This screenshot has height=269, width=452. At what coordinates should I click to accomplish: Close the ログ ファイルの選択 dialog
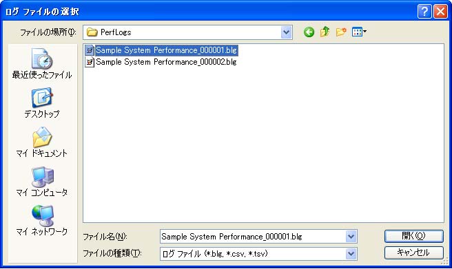pyautogui.click(x=441, y=12)
